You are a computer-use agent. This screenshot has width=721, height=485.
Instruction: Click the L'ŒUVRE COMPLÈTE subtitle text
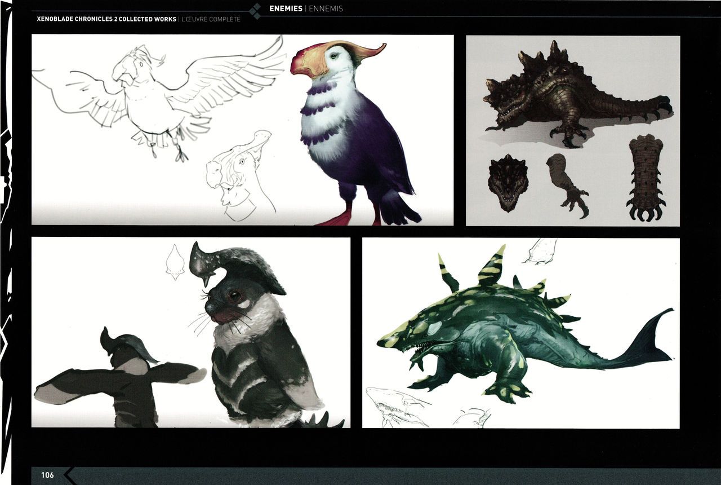click(212, 19)
